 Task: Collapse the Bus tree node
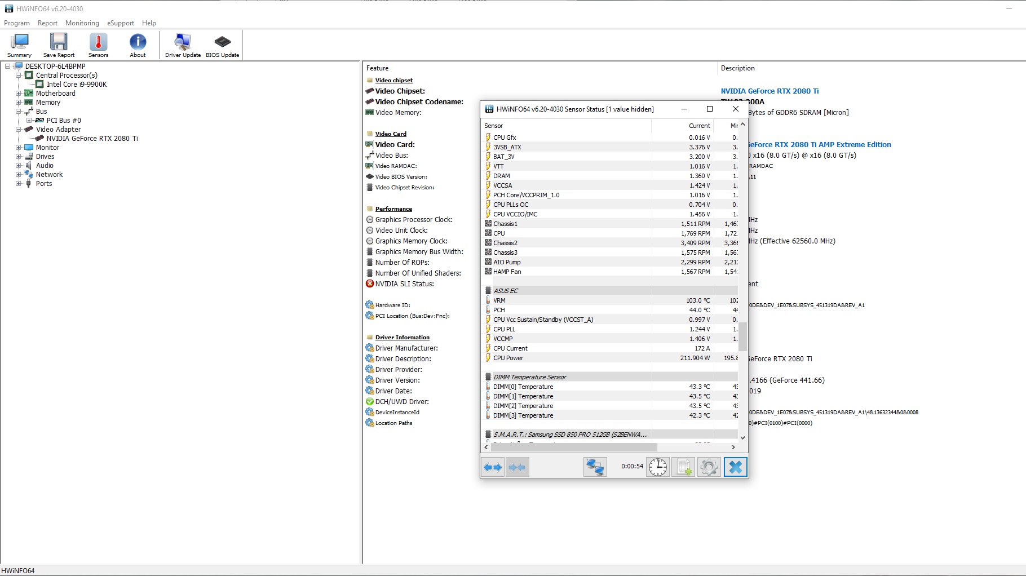tap(19, 112)
